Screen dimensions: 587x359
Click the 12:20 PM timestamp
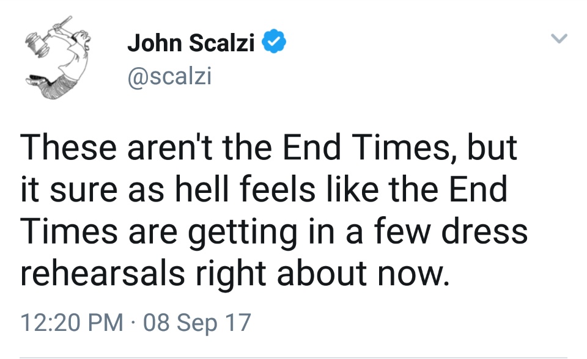point(72,322)
